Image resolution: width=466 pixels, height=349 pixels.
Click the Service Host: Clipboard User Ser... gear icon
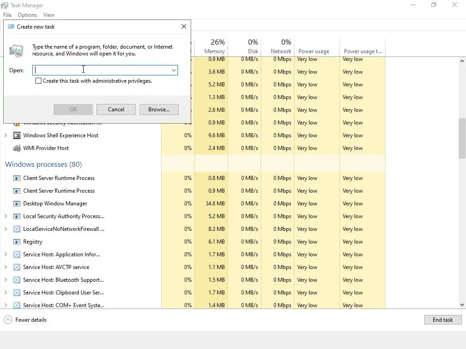[x=17, y=293]
